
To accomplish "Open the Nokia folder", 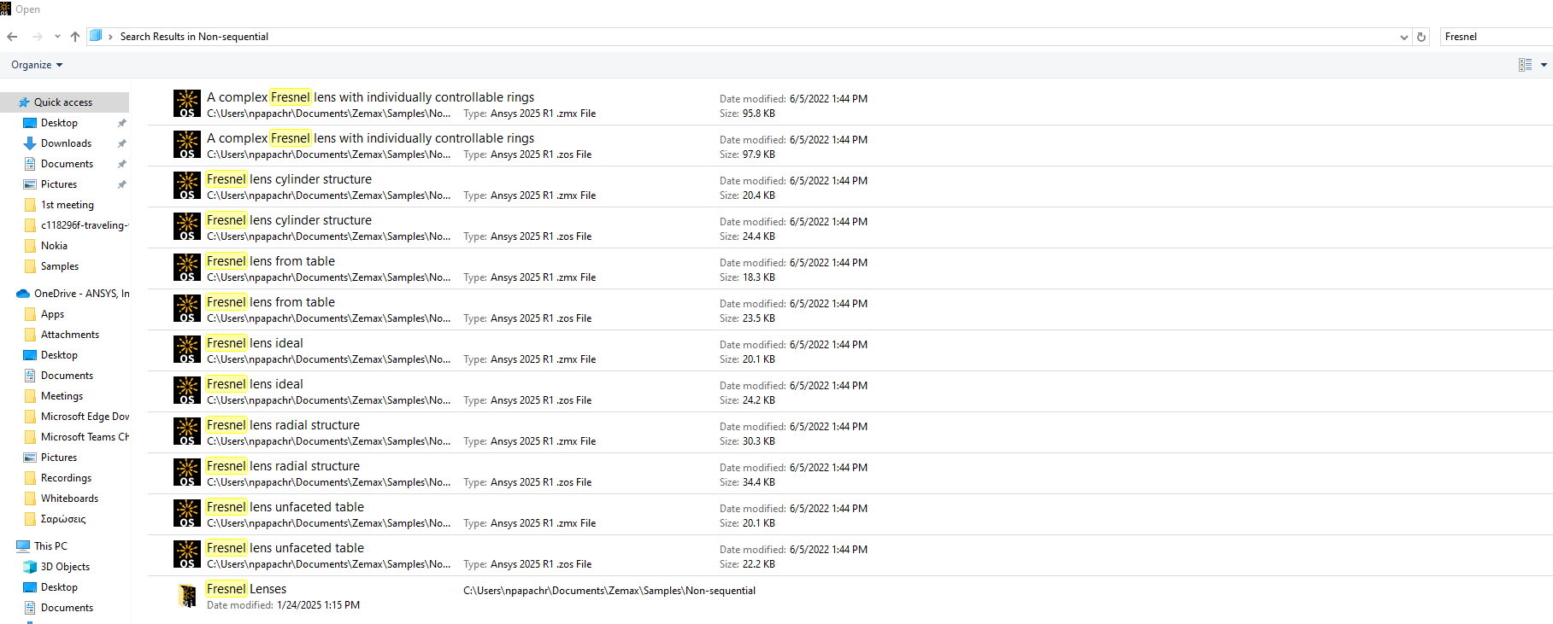I will (54, 246).
